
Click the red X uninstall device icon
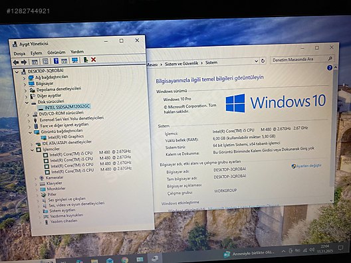coord(93,60)
